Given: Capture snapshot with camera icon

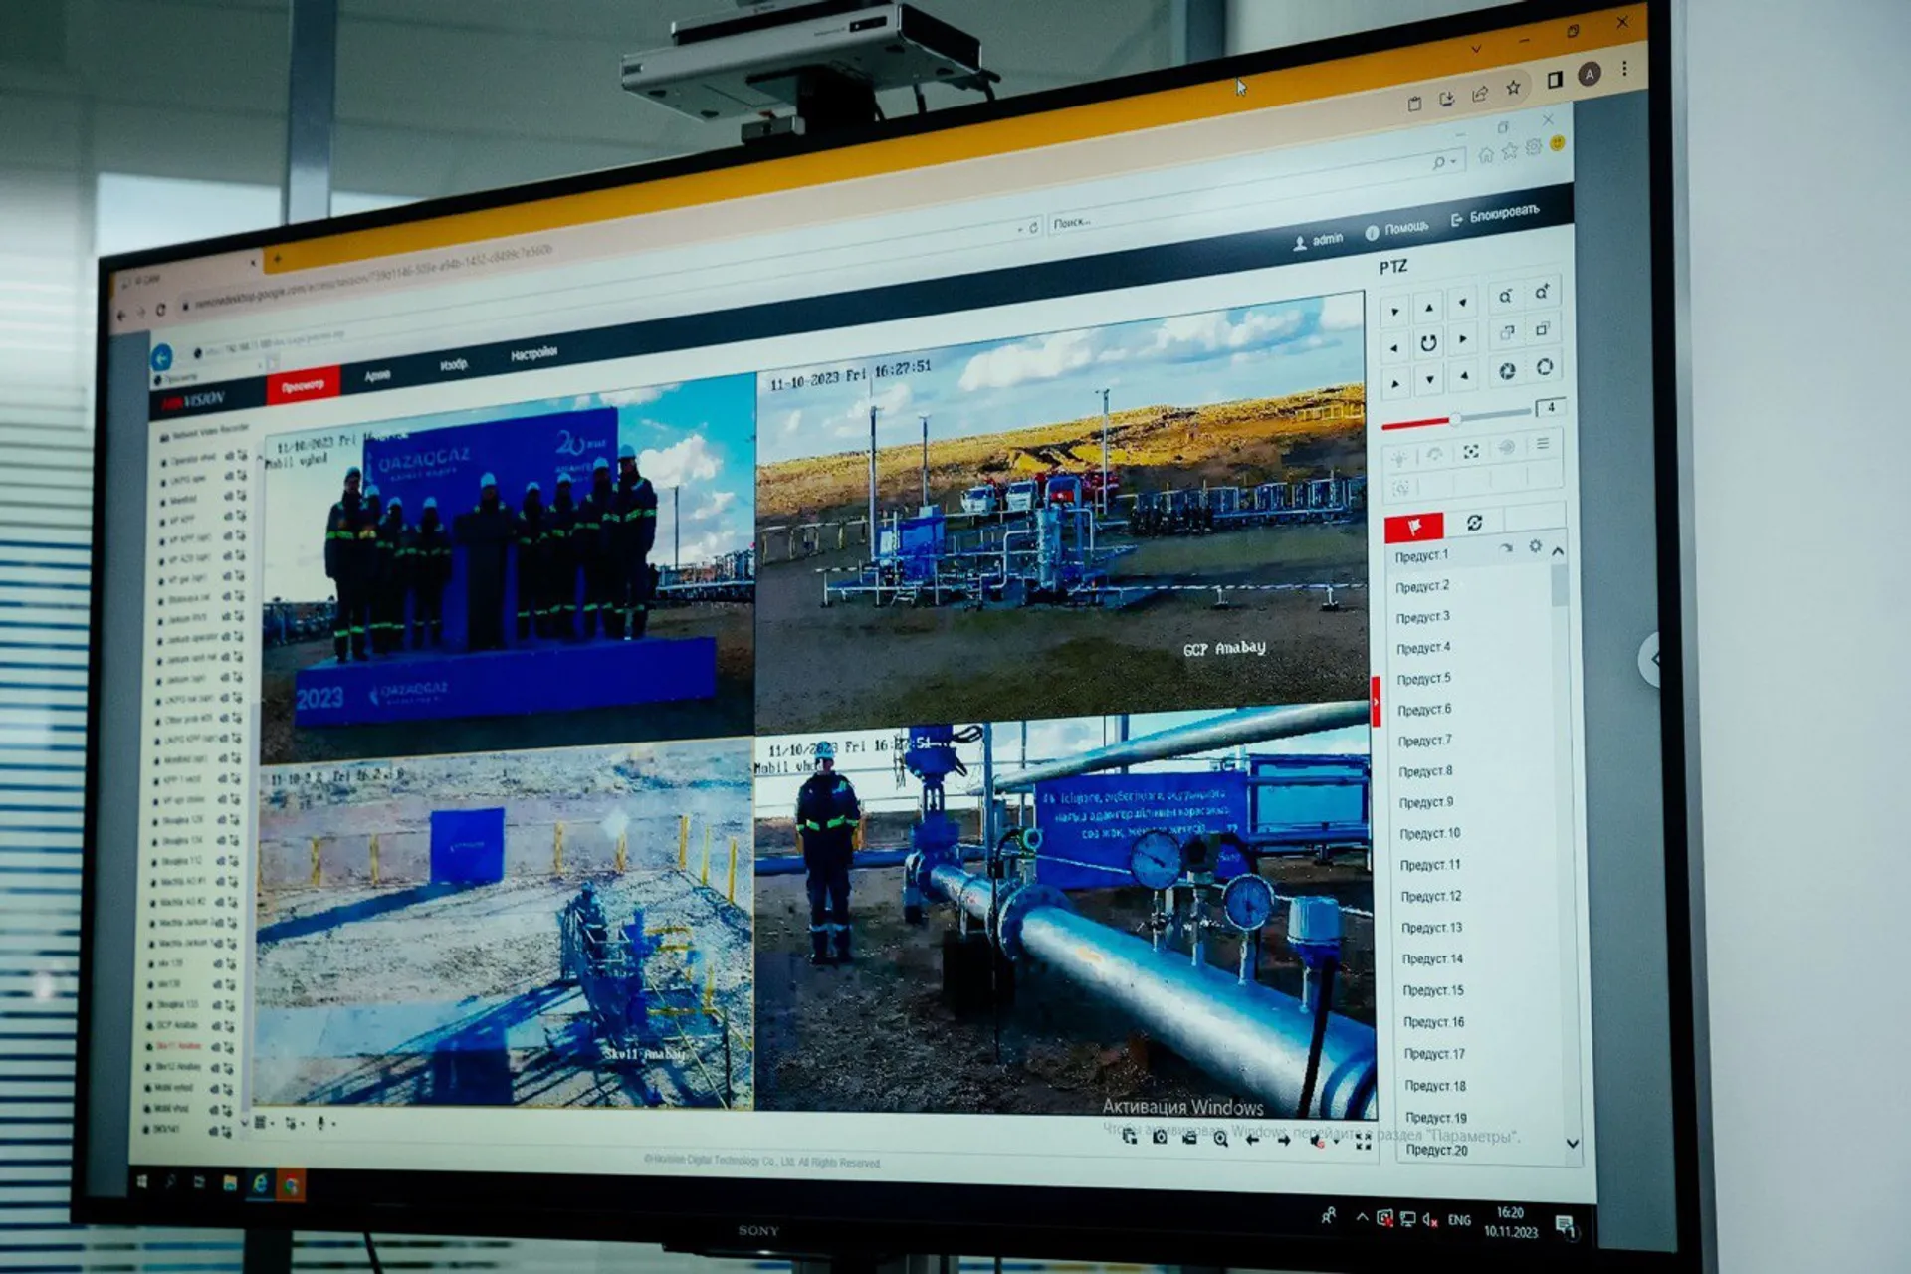Looking at the screenshot, I should [x=1160, y=1137].
